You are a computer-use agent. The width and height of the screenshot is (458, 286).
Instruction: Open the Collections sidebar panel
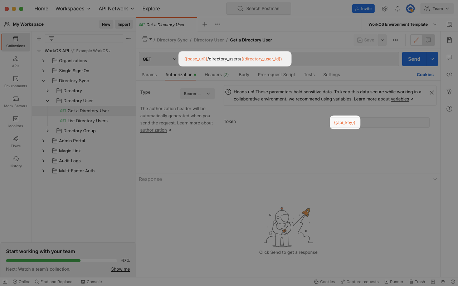tap(15, 42)
